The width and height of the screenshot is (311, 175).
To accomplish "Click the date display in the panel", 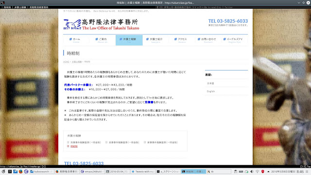I will click(x=283, y=172).
